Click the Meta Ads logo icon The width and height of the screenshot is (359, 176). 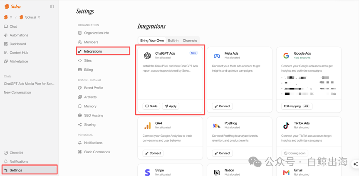[x=217, y=55]
